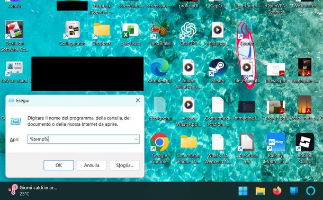Open the Collagerator desktop shortcut
Screen dimensions: 323x200
[73, 30]
